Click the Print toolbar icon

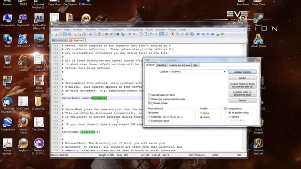84,34
